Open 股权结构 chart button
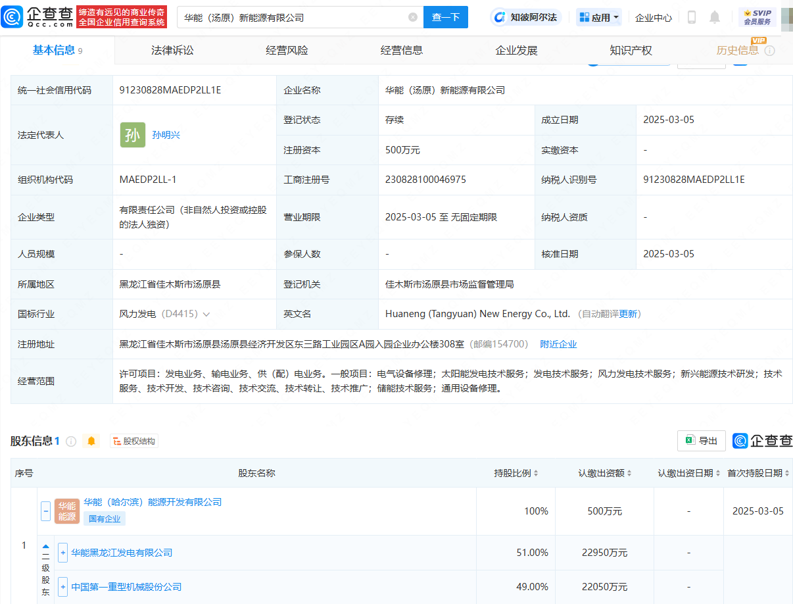Viewport: 793px width, 604px height. (134, 441)
